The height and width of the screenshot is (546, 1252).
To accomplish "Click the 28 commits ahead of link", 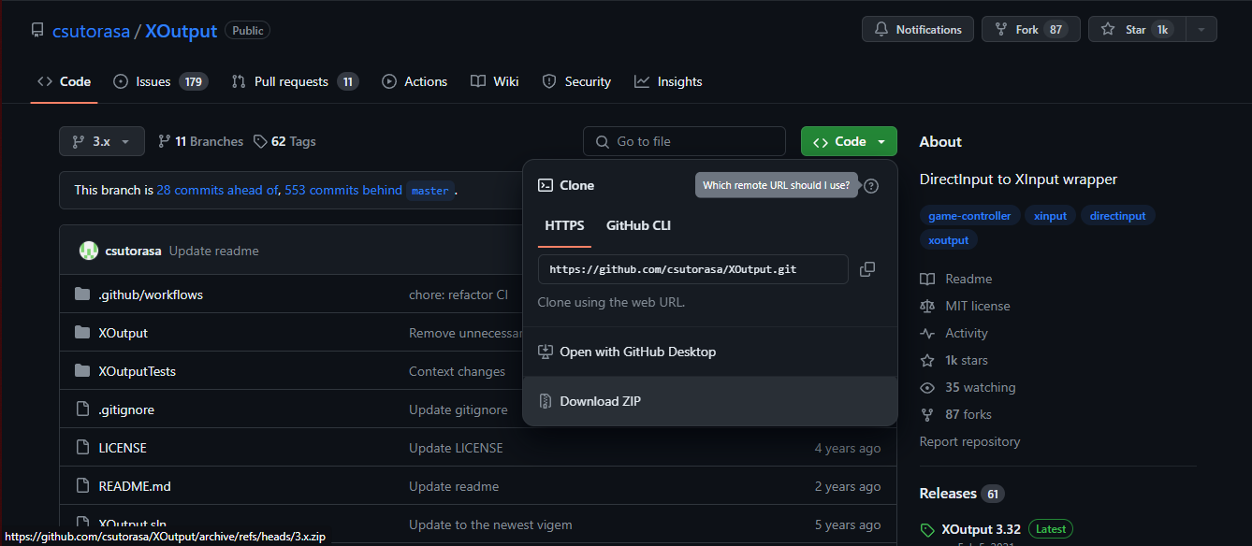I will [x=216, y=190].
